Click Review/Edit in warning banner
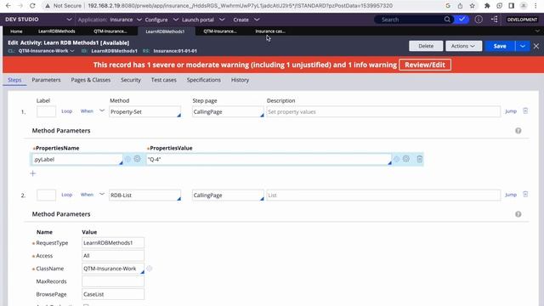This screenshot has width=544, height=306. 425,65
